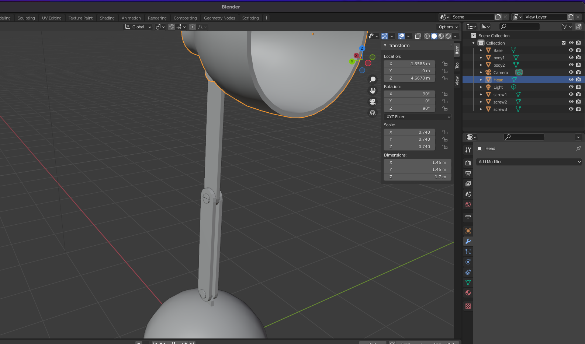Viewport: 585px width, 344px height.
Task: Switch to the Sculpting workspace tab
Action: 26,18
